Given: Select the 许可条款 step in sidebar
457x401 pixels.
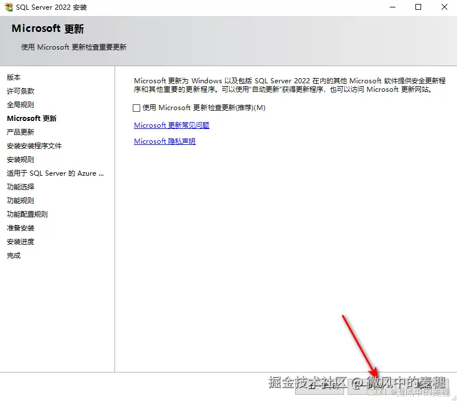Looking at the screenshot, I should pyautogui.click(x=21, y=91).
